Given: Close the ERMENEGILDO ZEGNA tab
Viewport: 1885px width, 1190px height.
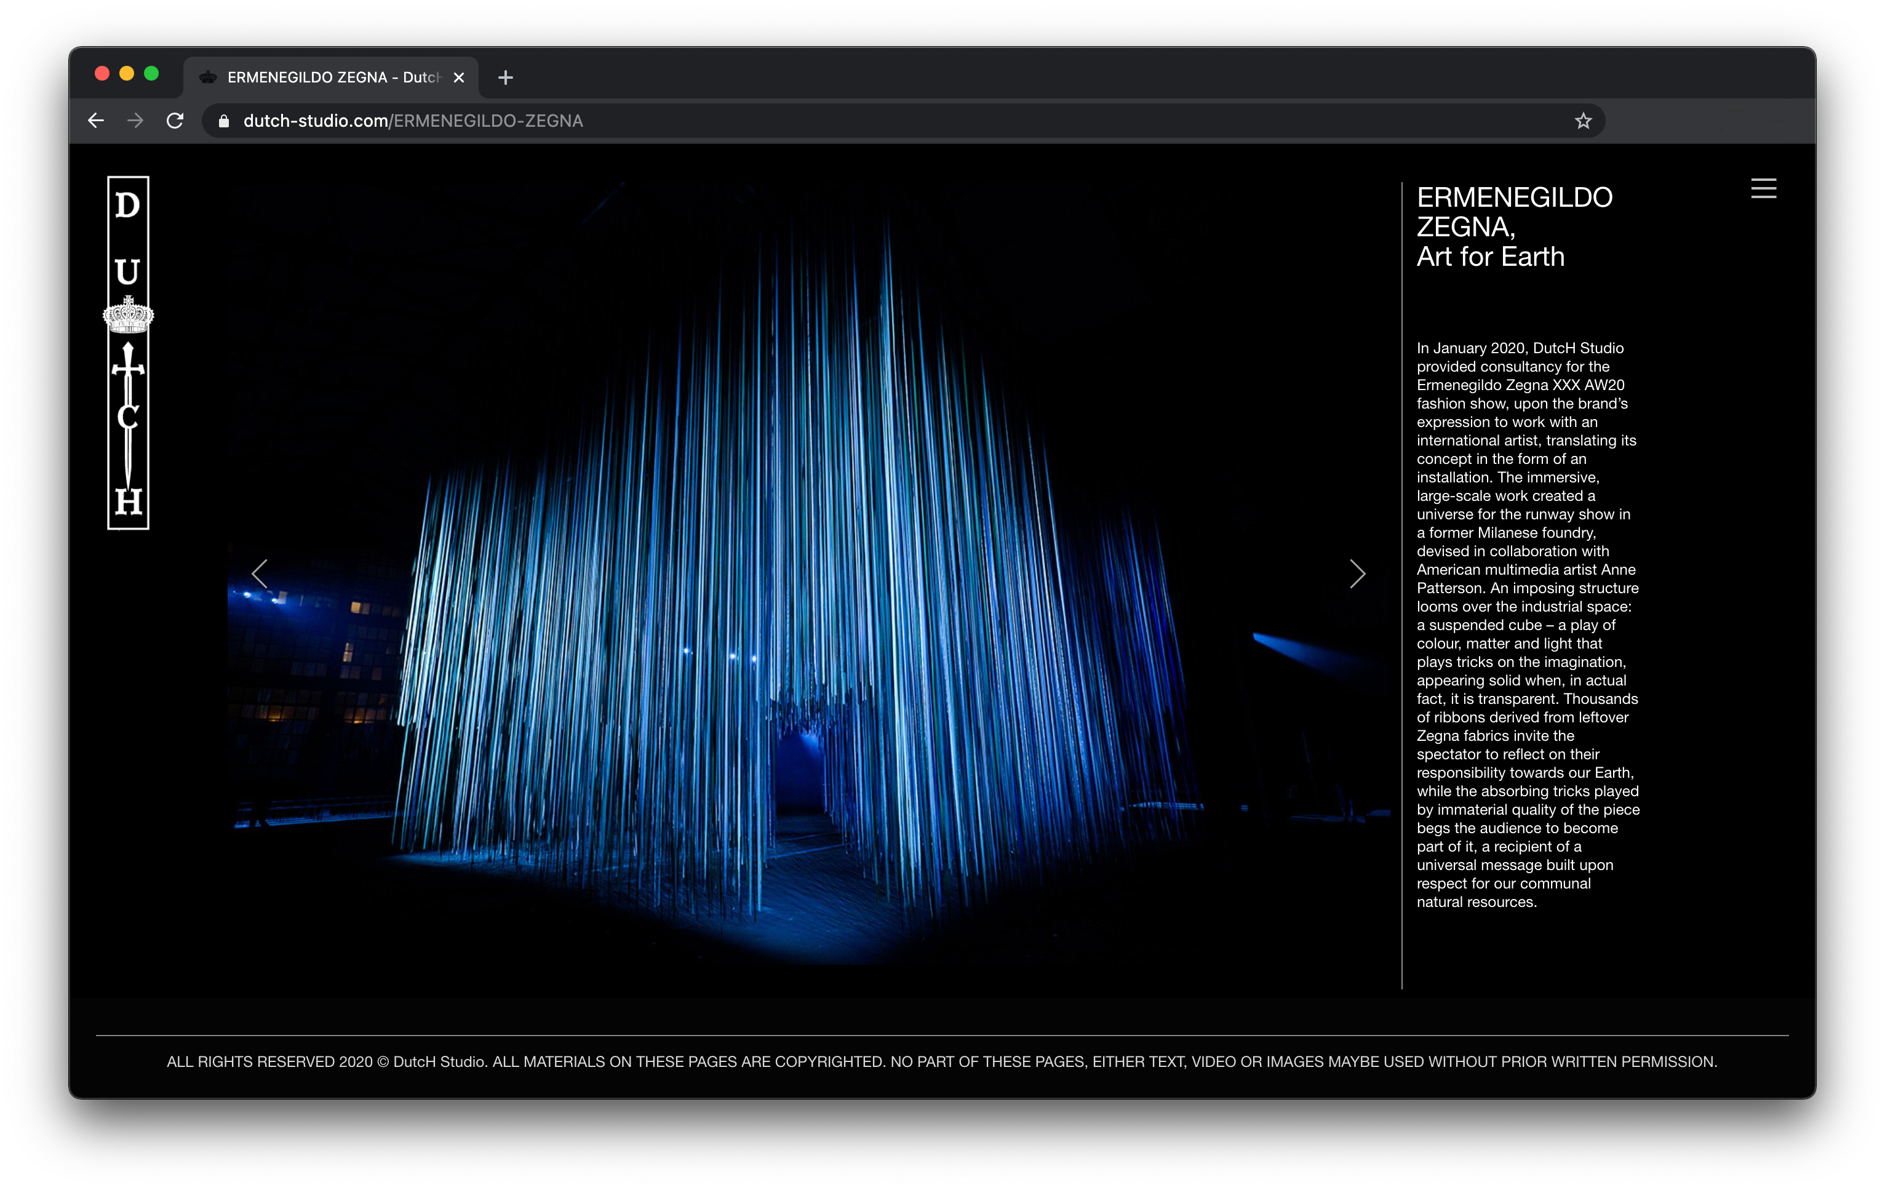Looking at the screenshot, I should pos(460,78).
